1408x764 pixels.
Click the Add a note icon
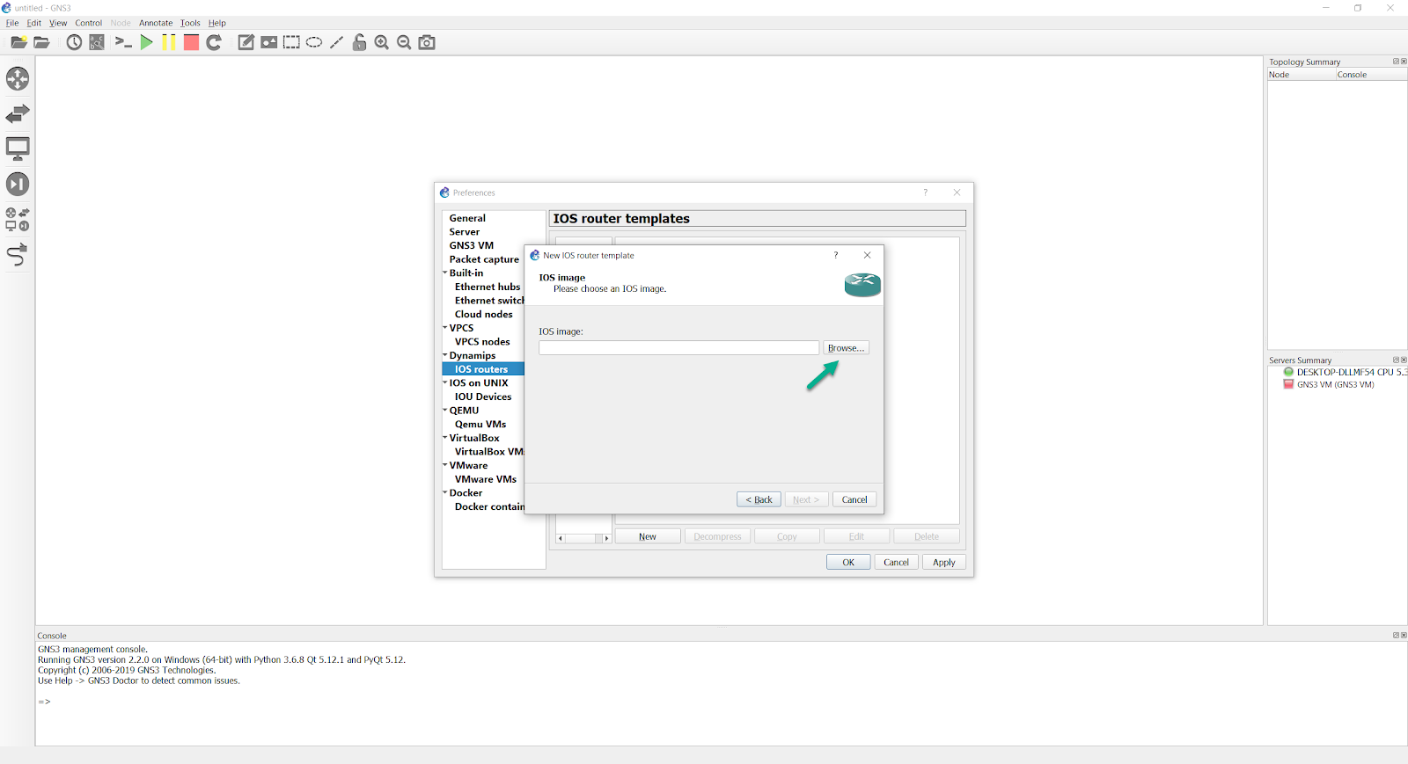[246, 42]
